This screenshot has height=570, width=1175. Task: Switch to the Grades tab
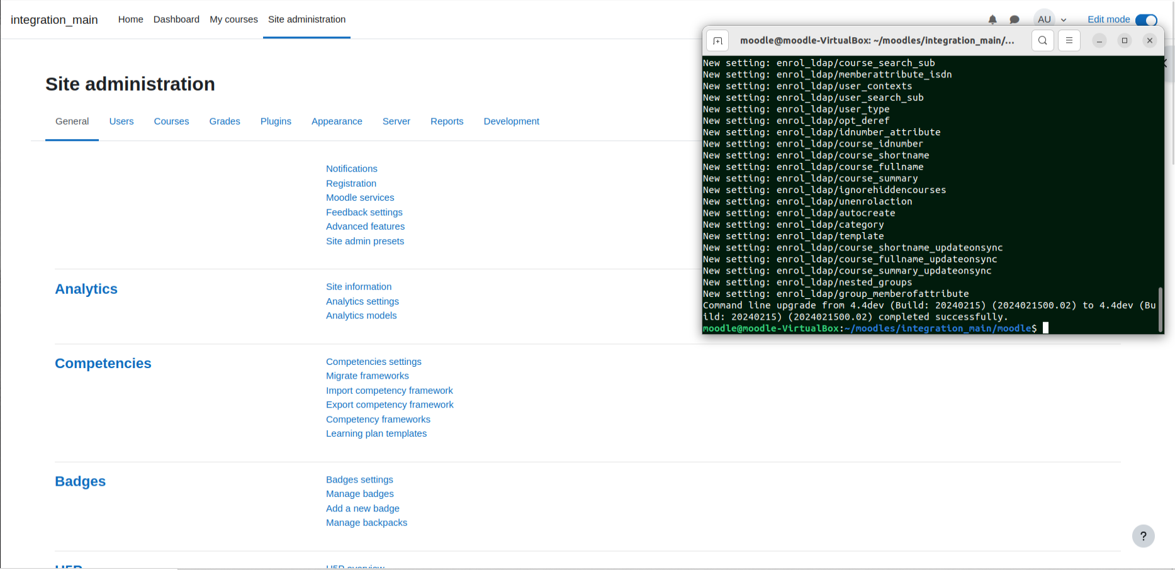225,121
